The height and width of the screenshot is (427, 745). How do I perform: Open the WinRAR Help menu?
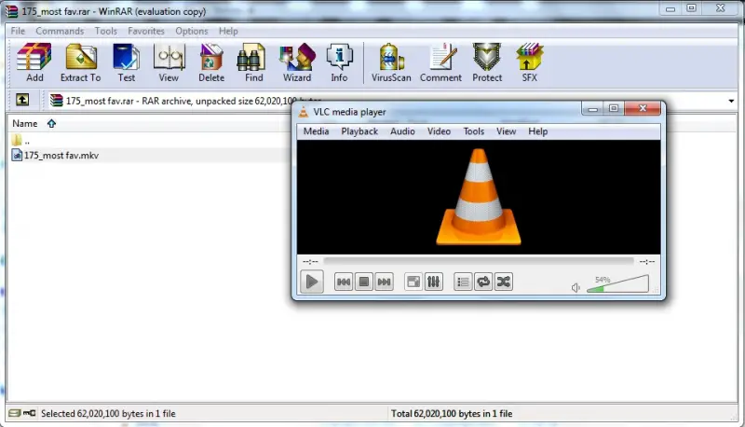point(228,31)
